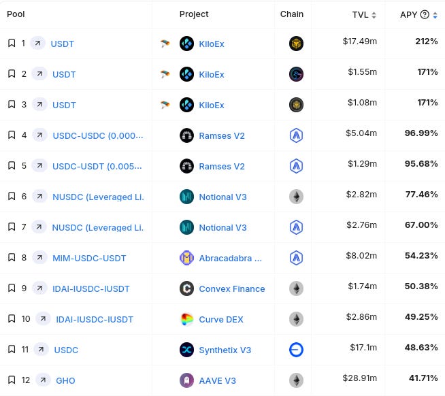Bookmark the row 7 NUSDC pool
The width and height of the screenshot is (445, 396).
point(12,227)
